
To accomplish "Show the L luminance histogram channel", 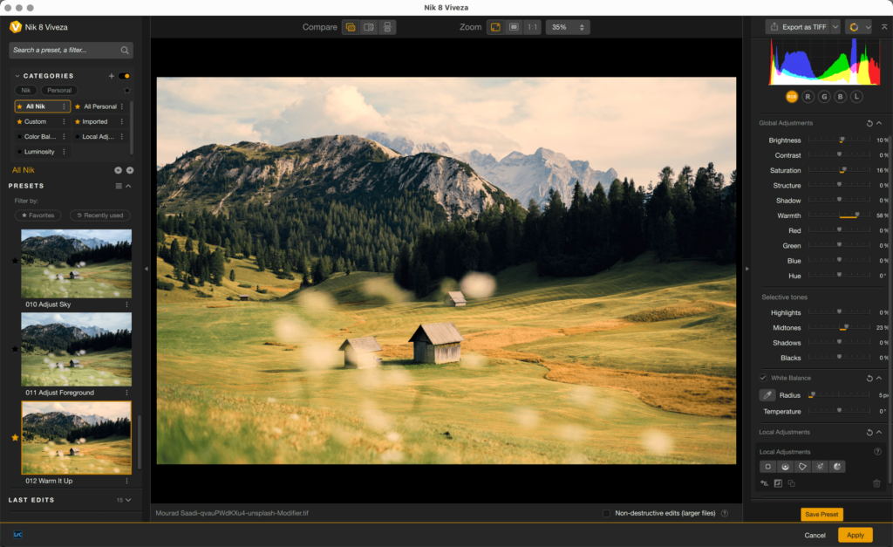I will [x=856, y=97].
